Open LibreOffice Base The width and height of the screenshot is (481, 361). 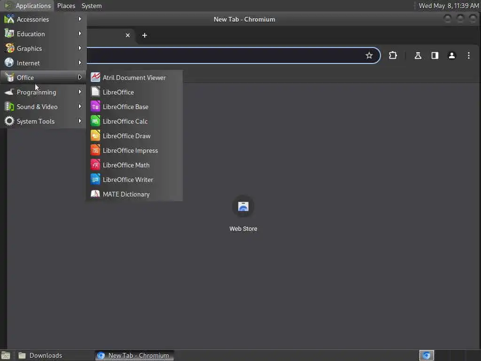pos(134,107)
